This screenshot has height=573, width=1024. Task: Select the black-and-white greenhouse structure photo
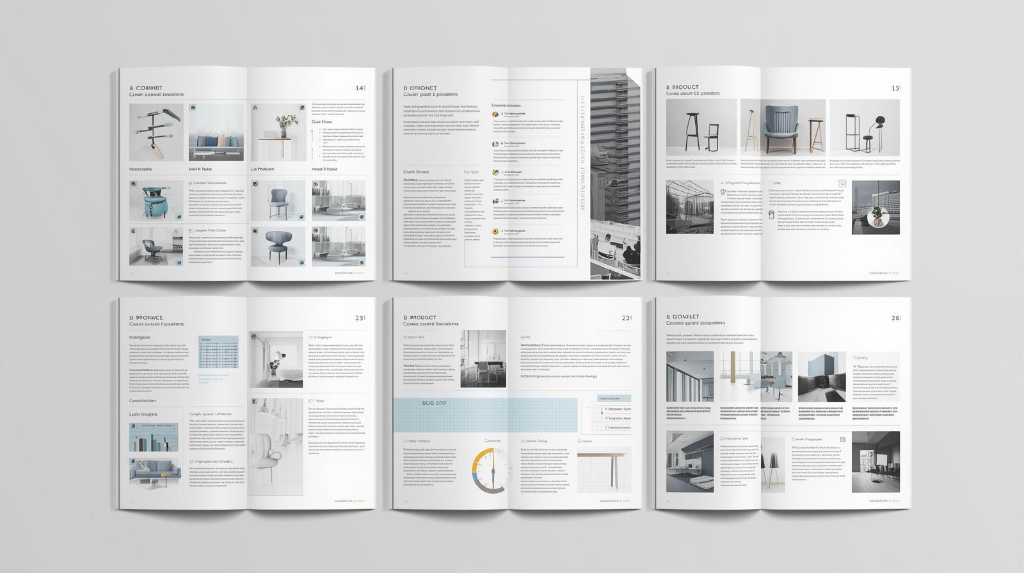tap(690, 207)
